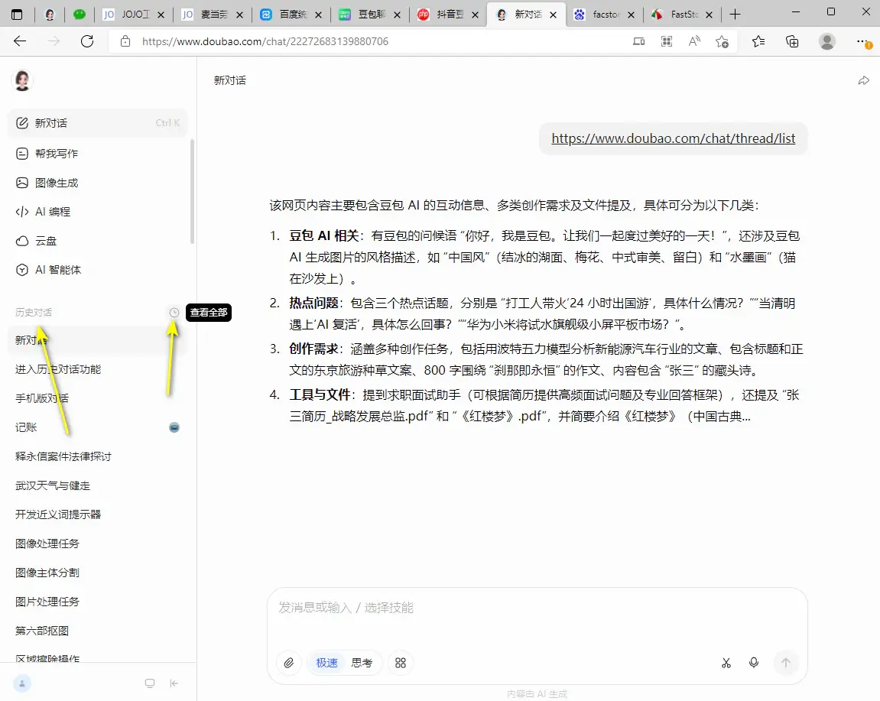This screenshot has height=701, width=880.
Task: Click the scissors screenshot icon
Action: pyautogui.click(x=726, y=663)
